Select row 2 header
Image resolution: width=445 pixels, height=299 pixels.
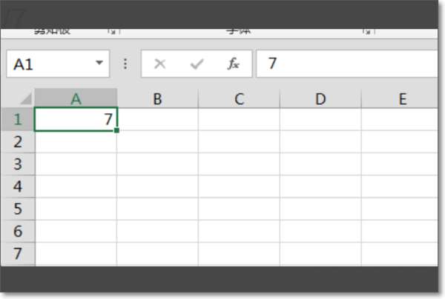click(x=18, y=142)
